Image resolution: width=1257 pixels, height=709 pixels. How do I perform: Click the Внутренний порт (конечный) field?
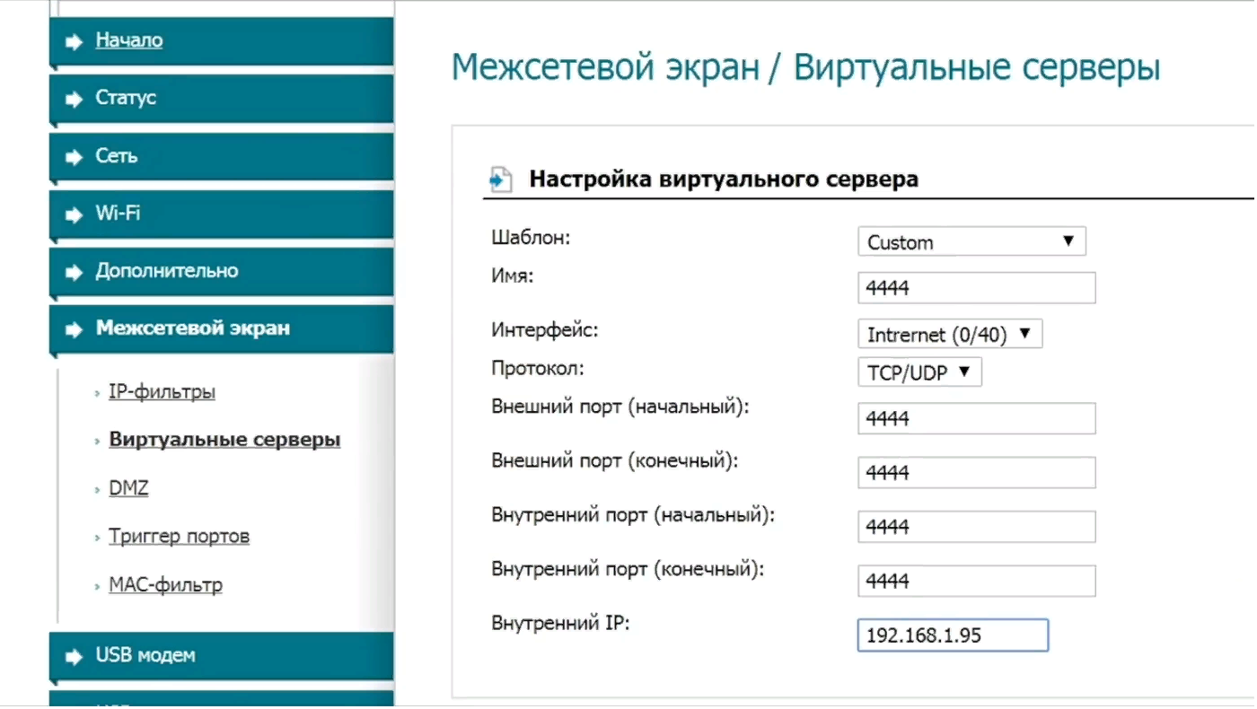coord(977,581)
